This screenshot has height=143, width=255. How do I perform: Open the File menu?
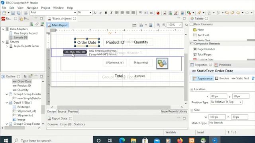coord(4,8)
